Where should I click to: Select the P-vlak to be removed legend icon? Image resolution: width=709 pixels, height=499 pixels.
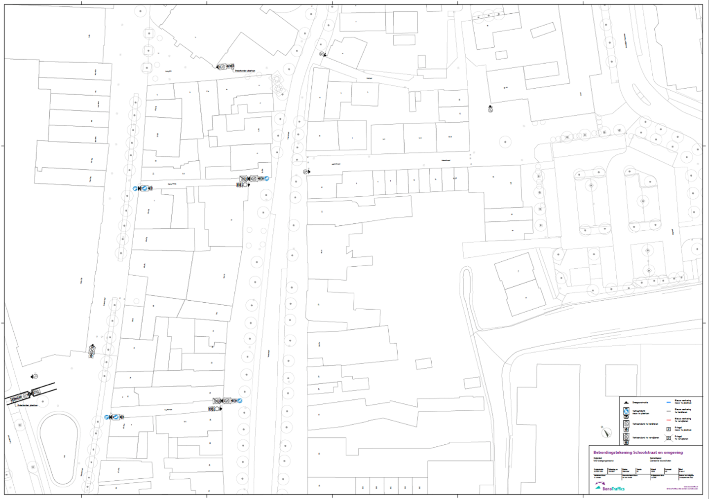669,438
